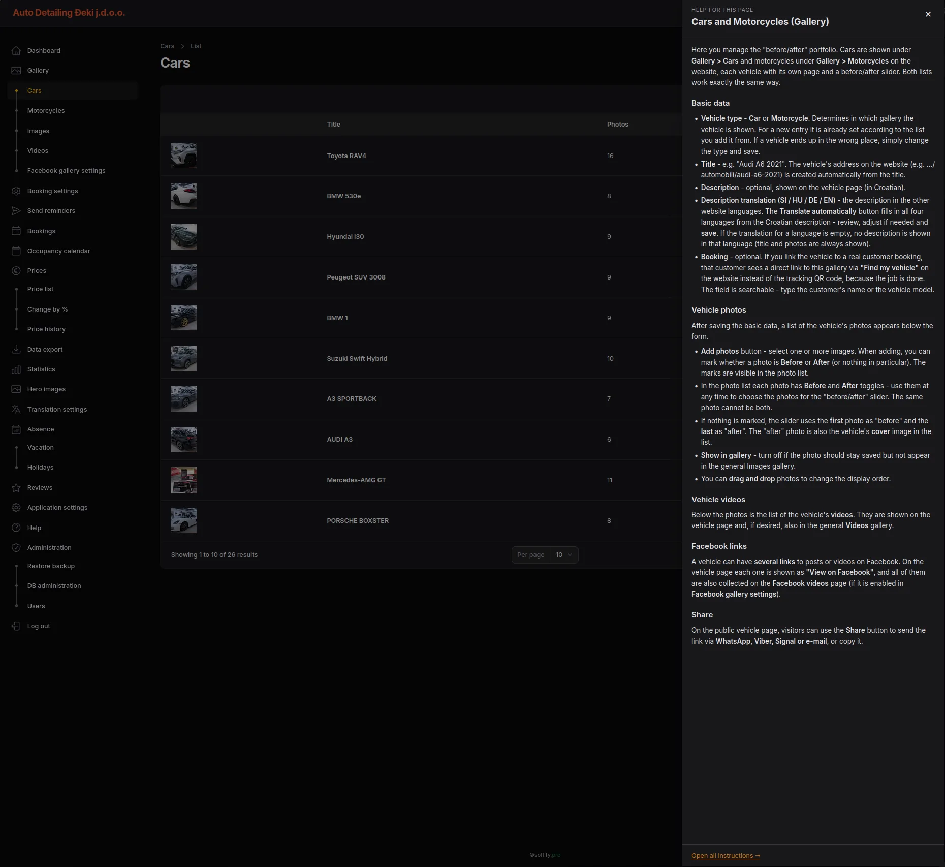Image resolution: width=945 pixels, height=867 pixels.
Task: Open the Per page dropdown showing 10
Action: click(563, 555)
